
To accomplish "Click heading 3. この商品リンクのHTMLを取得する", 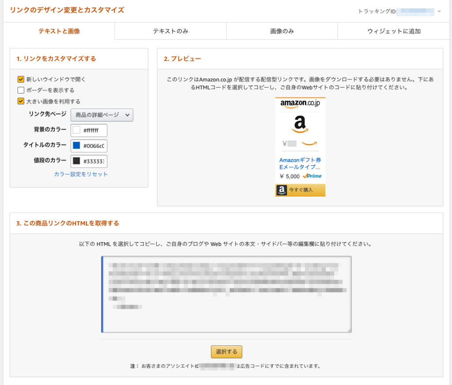I will [x=68, y=223].
